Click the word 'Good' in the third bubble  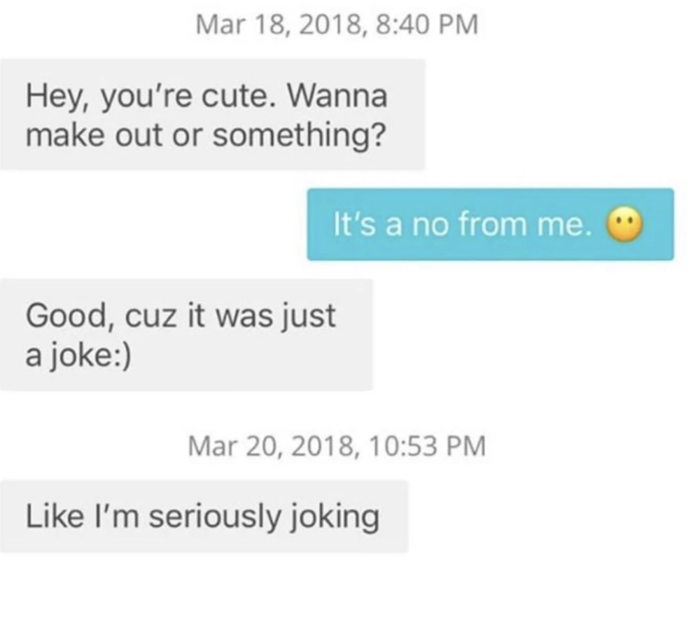(67, 316)
